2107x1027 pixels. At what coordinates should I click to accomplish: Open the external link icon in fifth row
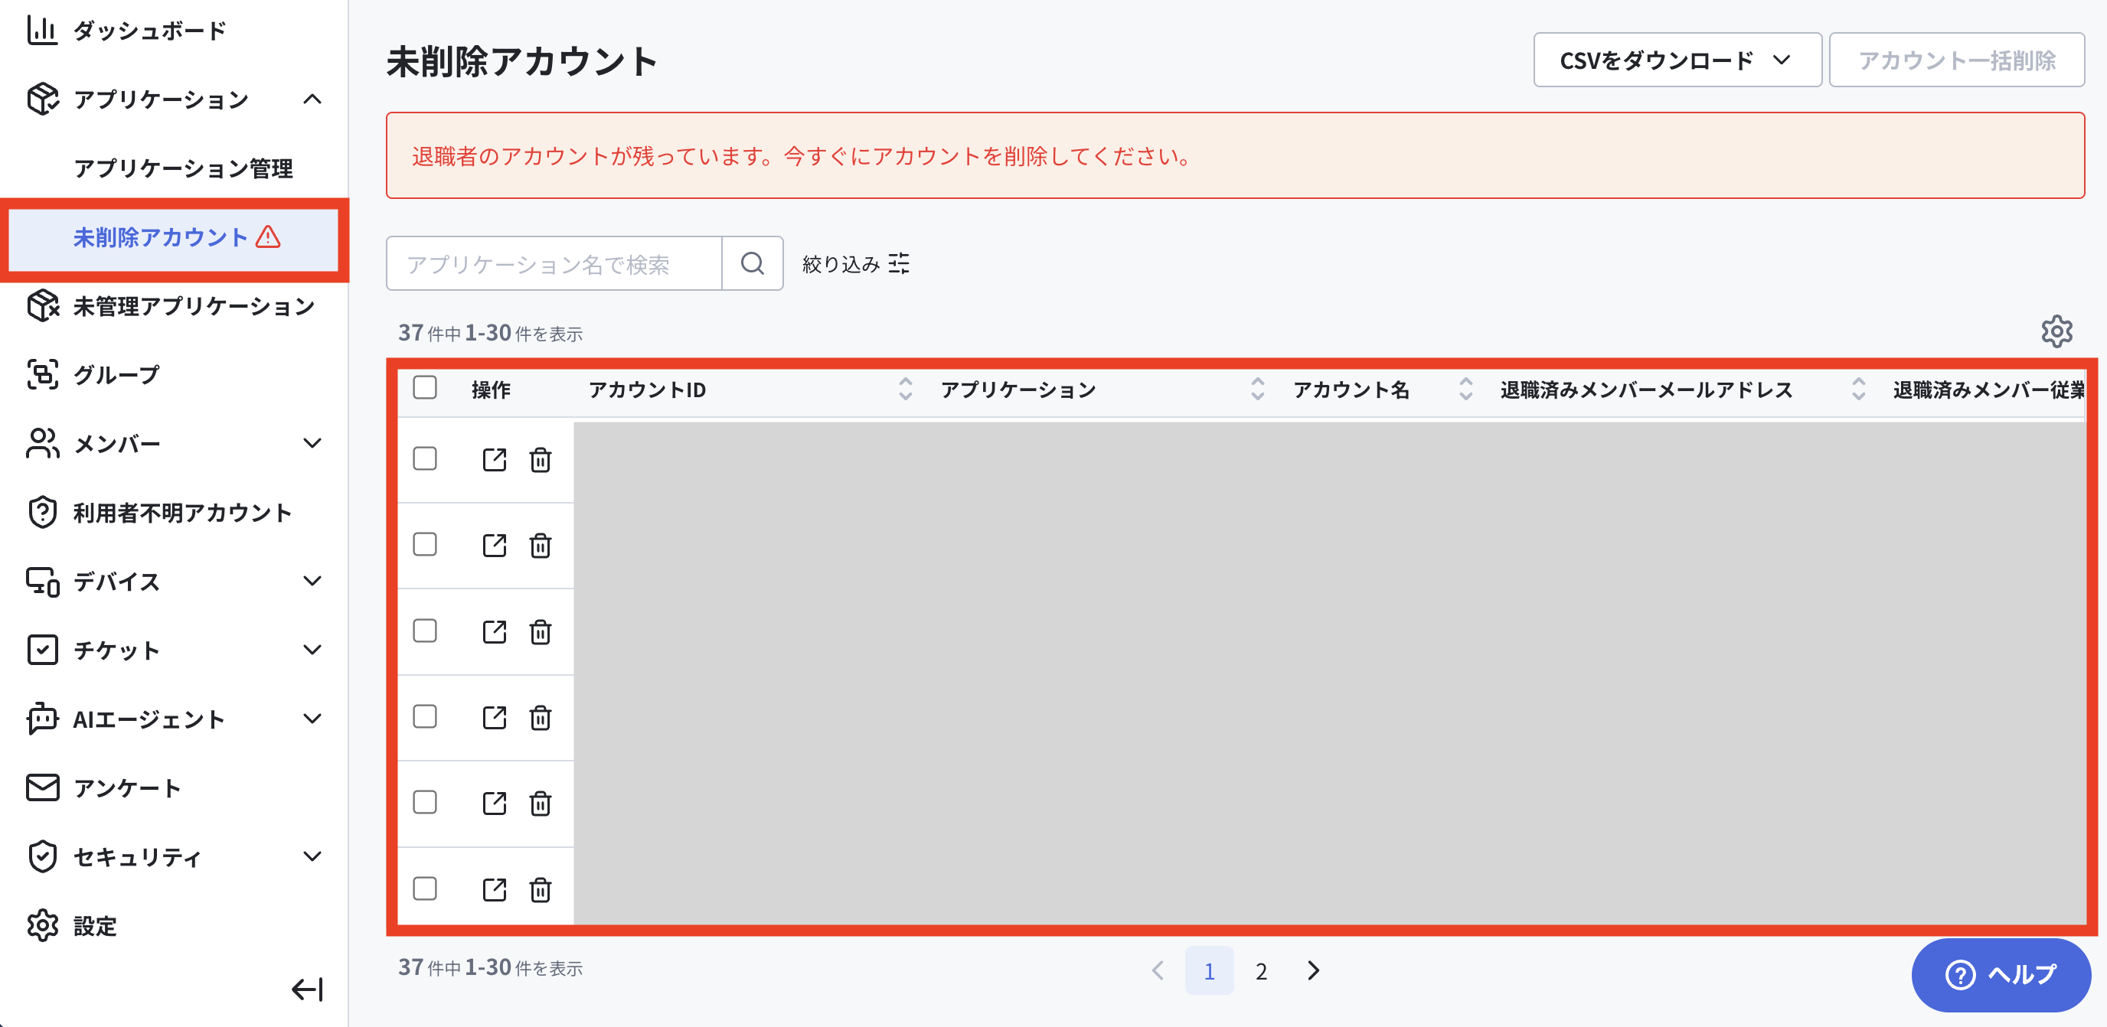pyautogui.click(x=494, y=803)
